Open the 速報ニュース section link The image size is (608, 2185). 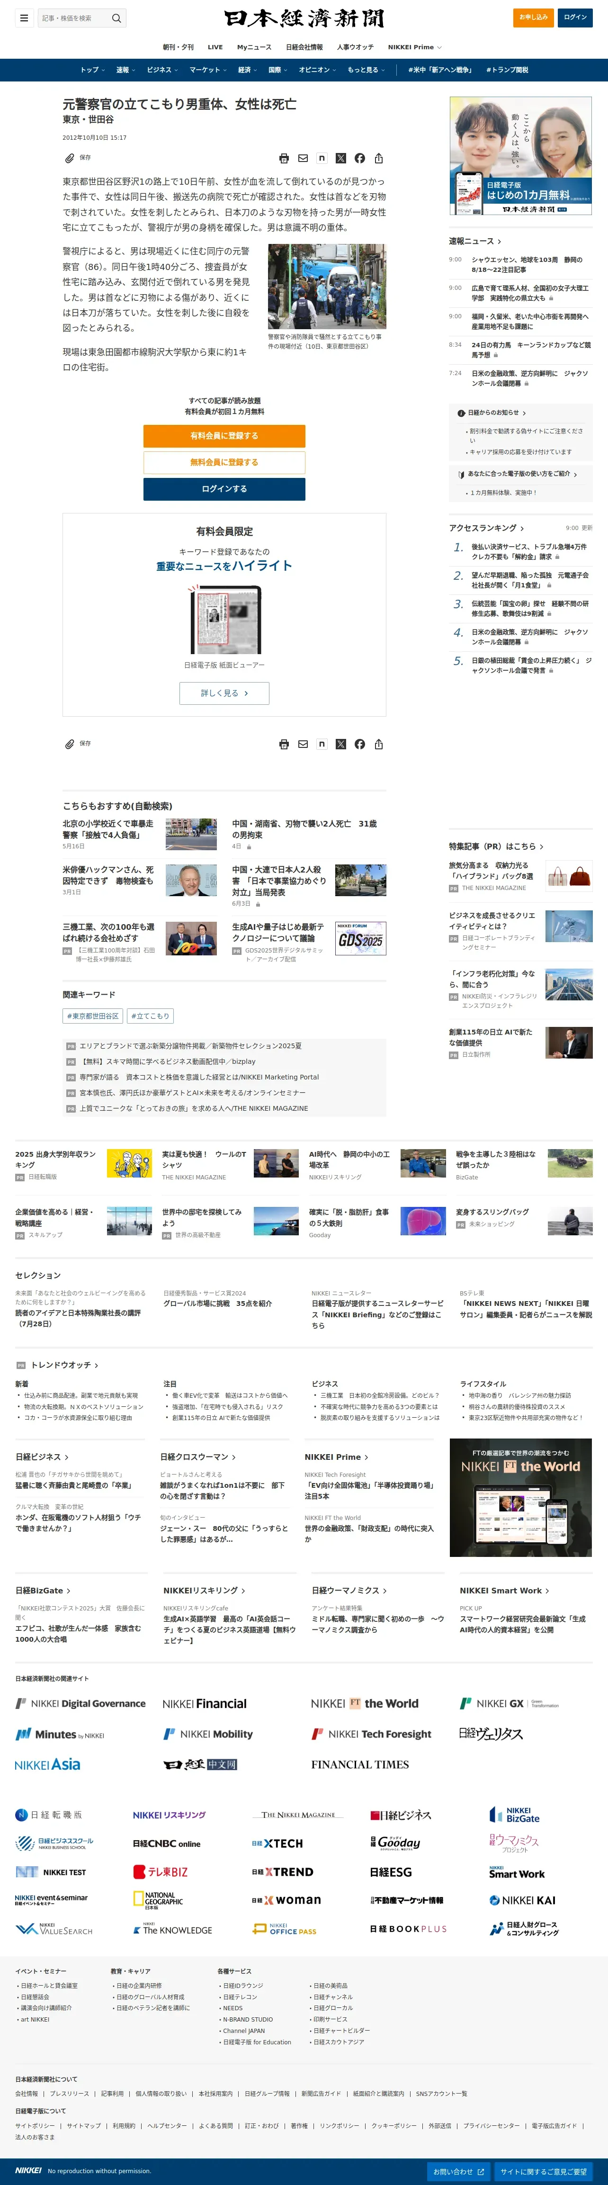pos(475,241)
